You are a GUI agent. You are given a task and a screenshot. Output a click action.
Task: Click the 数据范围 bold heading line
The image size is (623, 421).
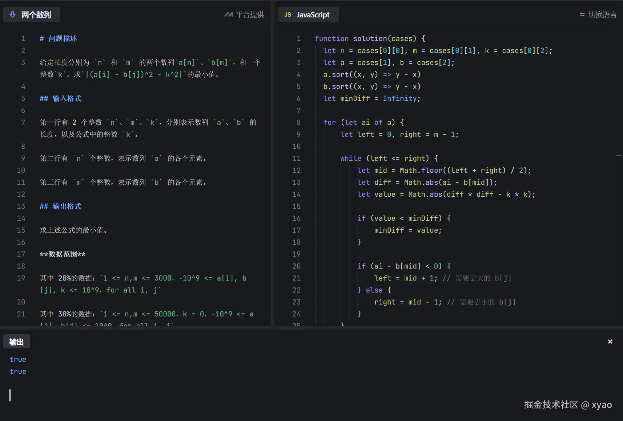(63, 254)
